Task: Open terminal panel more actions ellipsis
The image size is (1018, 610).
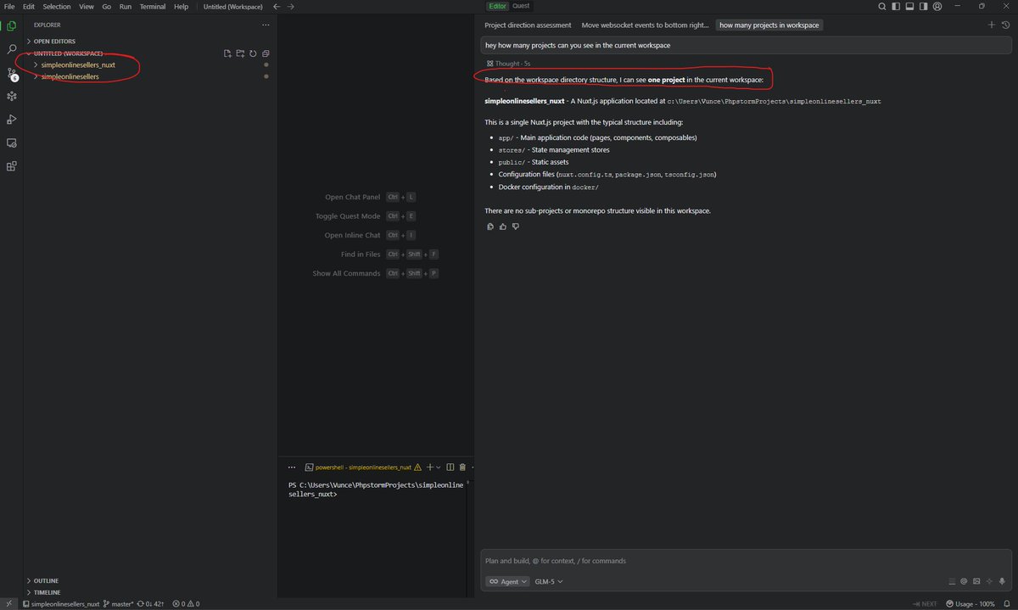Action: coord(292,467)
